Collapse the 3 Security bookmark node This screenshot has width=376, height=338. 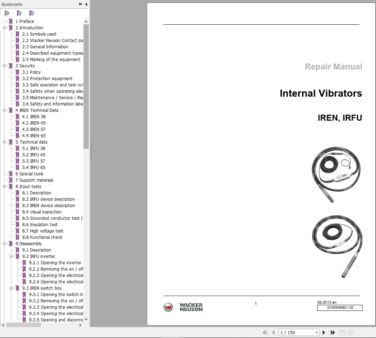coord(4,66)
